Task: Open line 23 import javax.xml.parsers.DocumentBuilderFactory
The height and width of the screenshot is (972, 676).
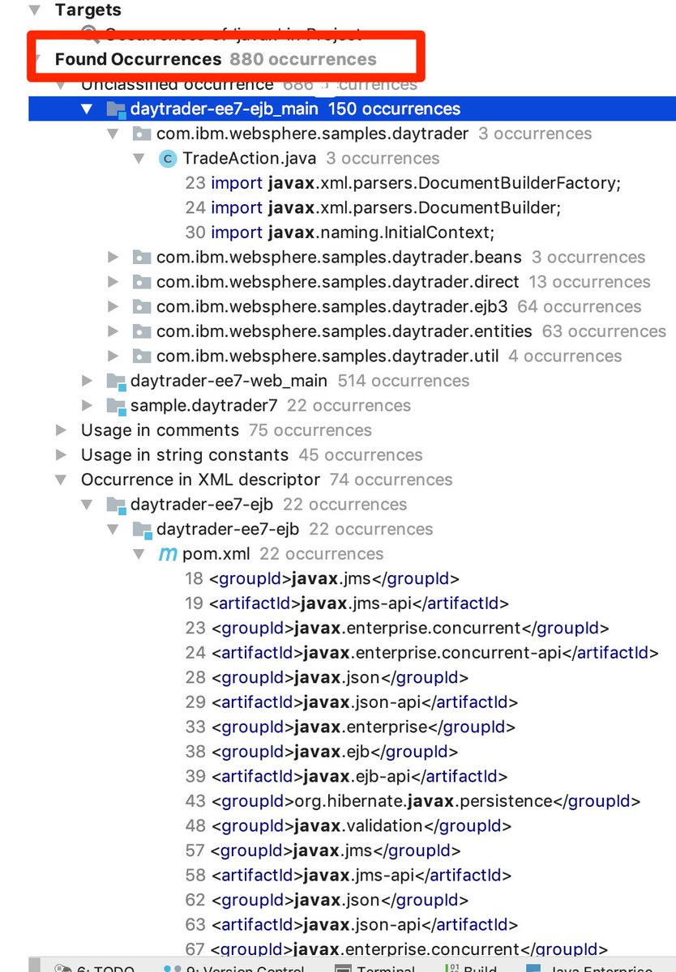Action: tap(403, 183)
